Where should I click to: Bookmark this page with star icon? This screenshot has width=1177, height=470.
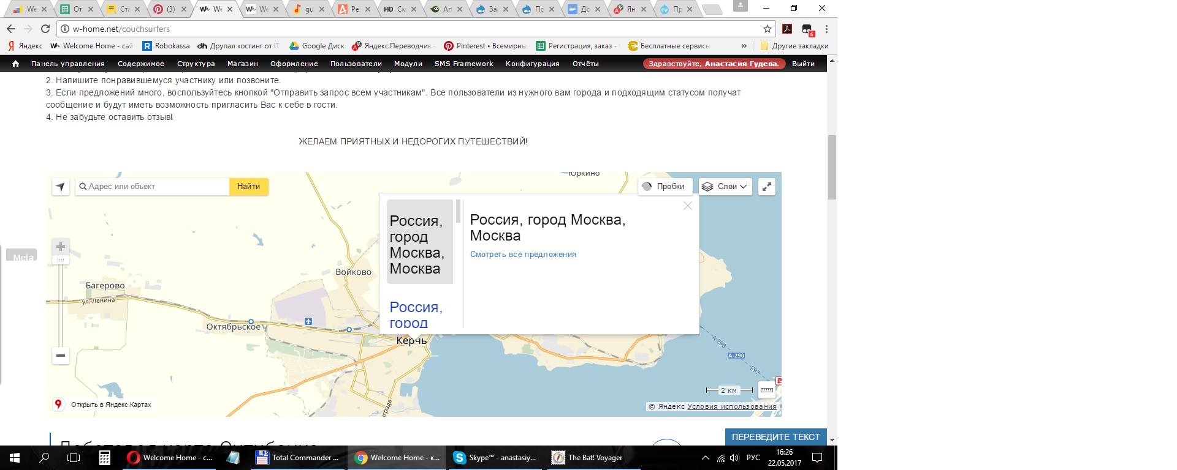767,29
